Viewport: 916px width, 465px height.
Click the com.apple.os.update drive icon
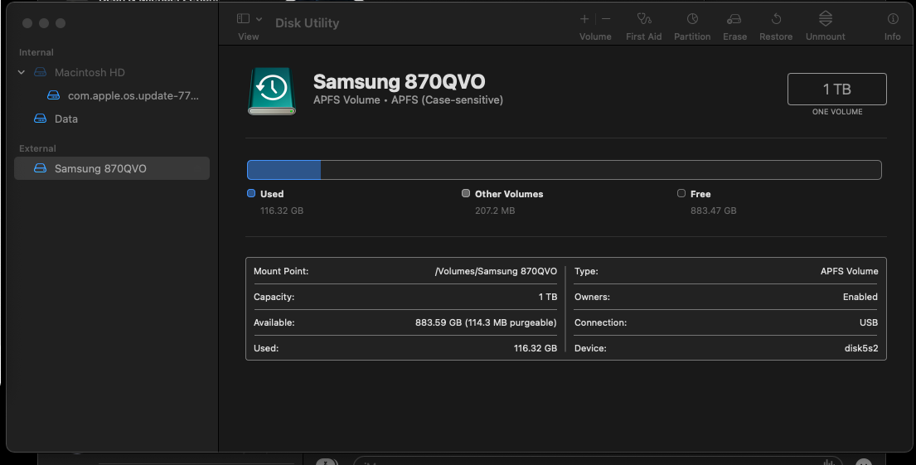point(54,95)
